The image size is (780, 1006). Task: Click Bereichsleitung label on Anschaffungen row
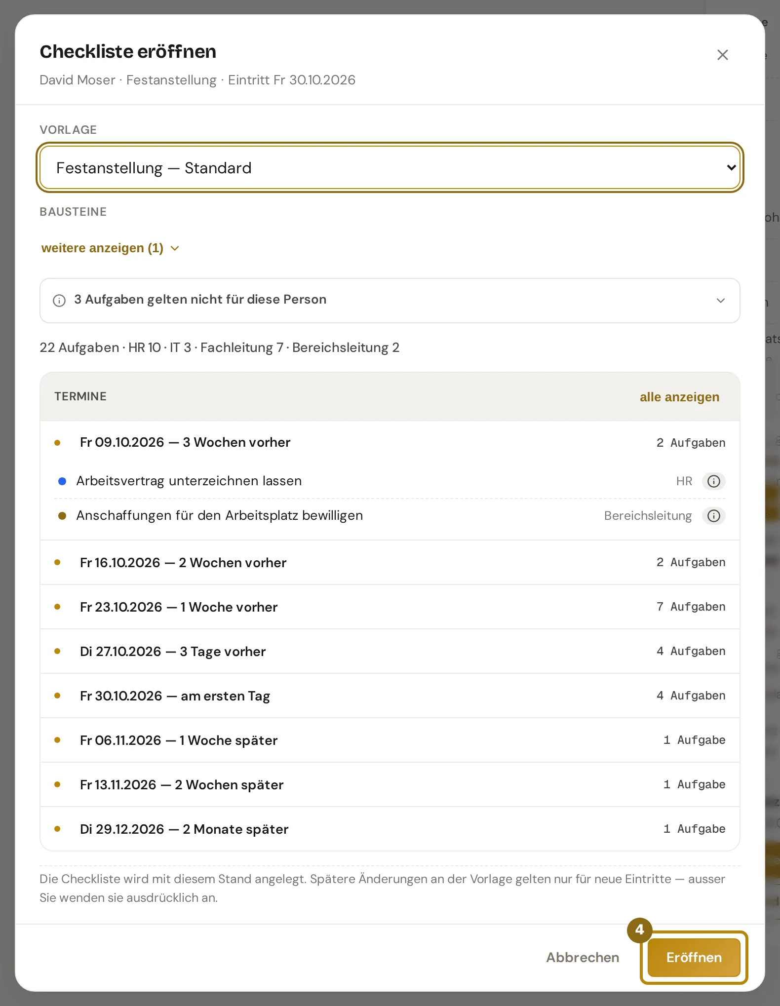coord(648,516)
